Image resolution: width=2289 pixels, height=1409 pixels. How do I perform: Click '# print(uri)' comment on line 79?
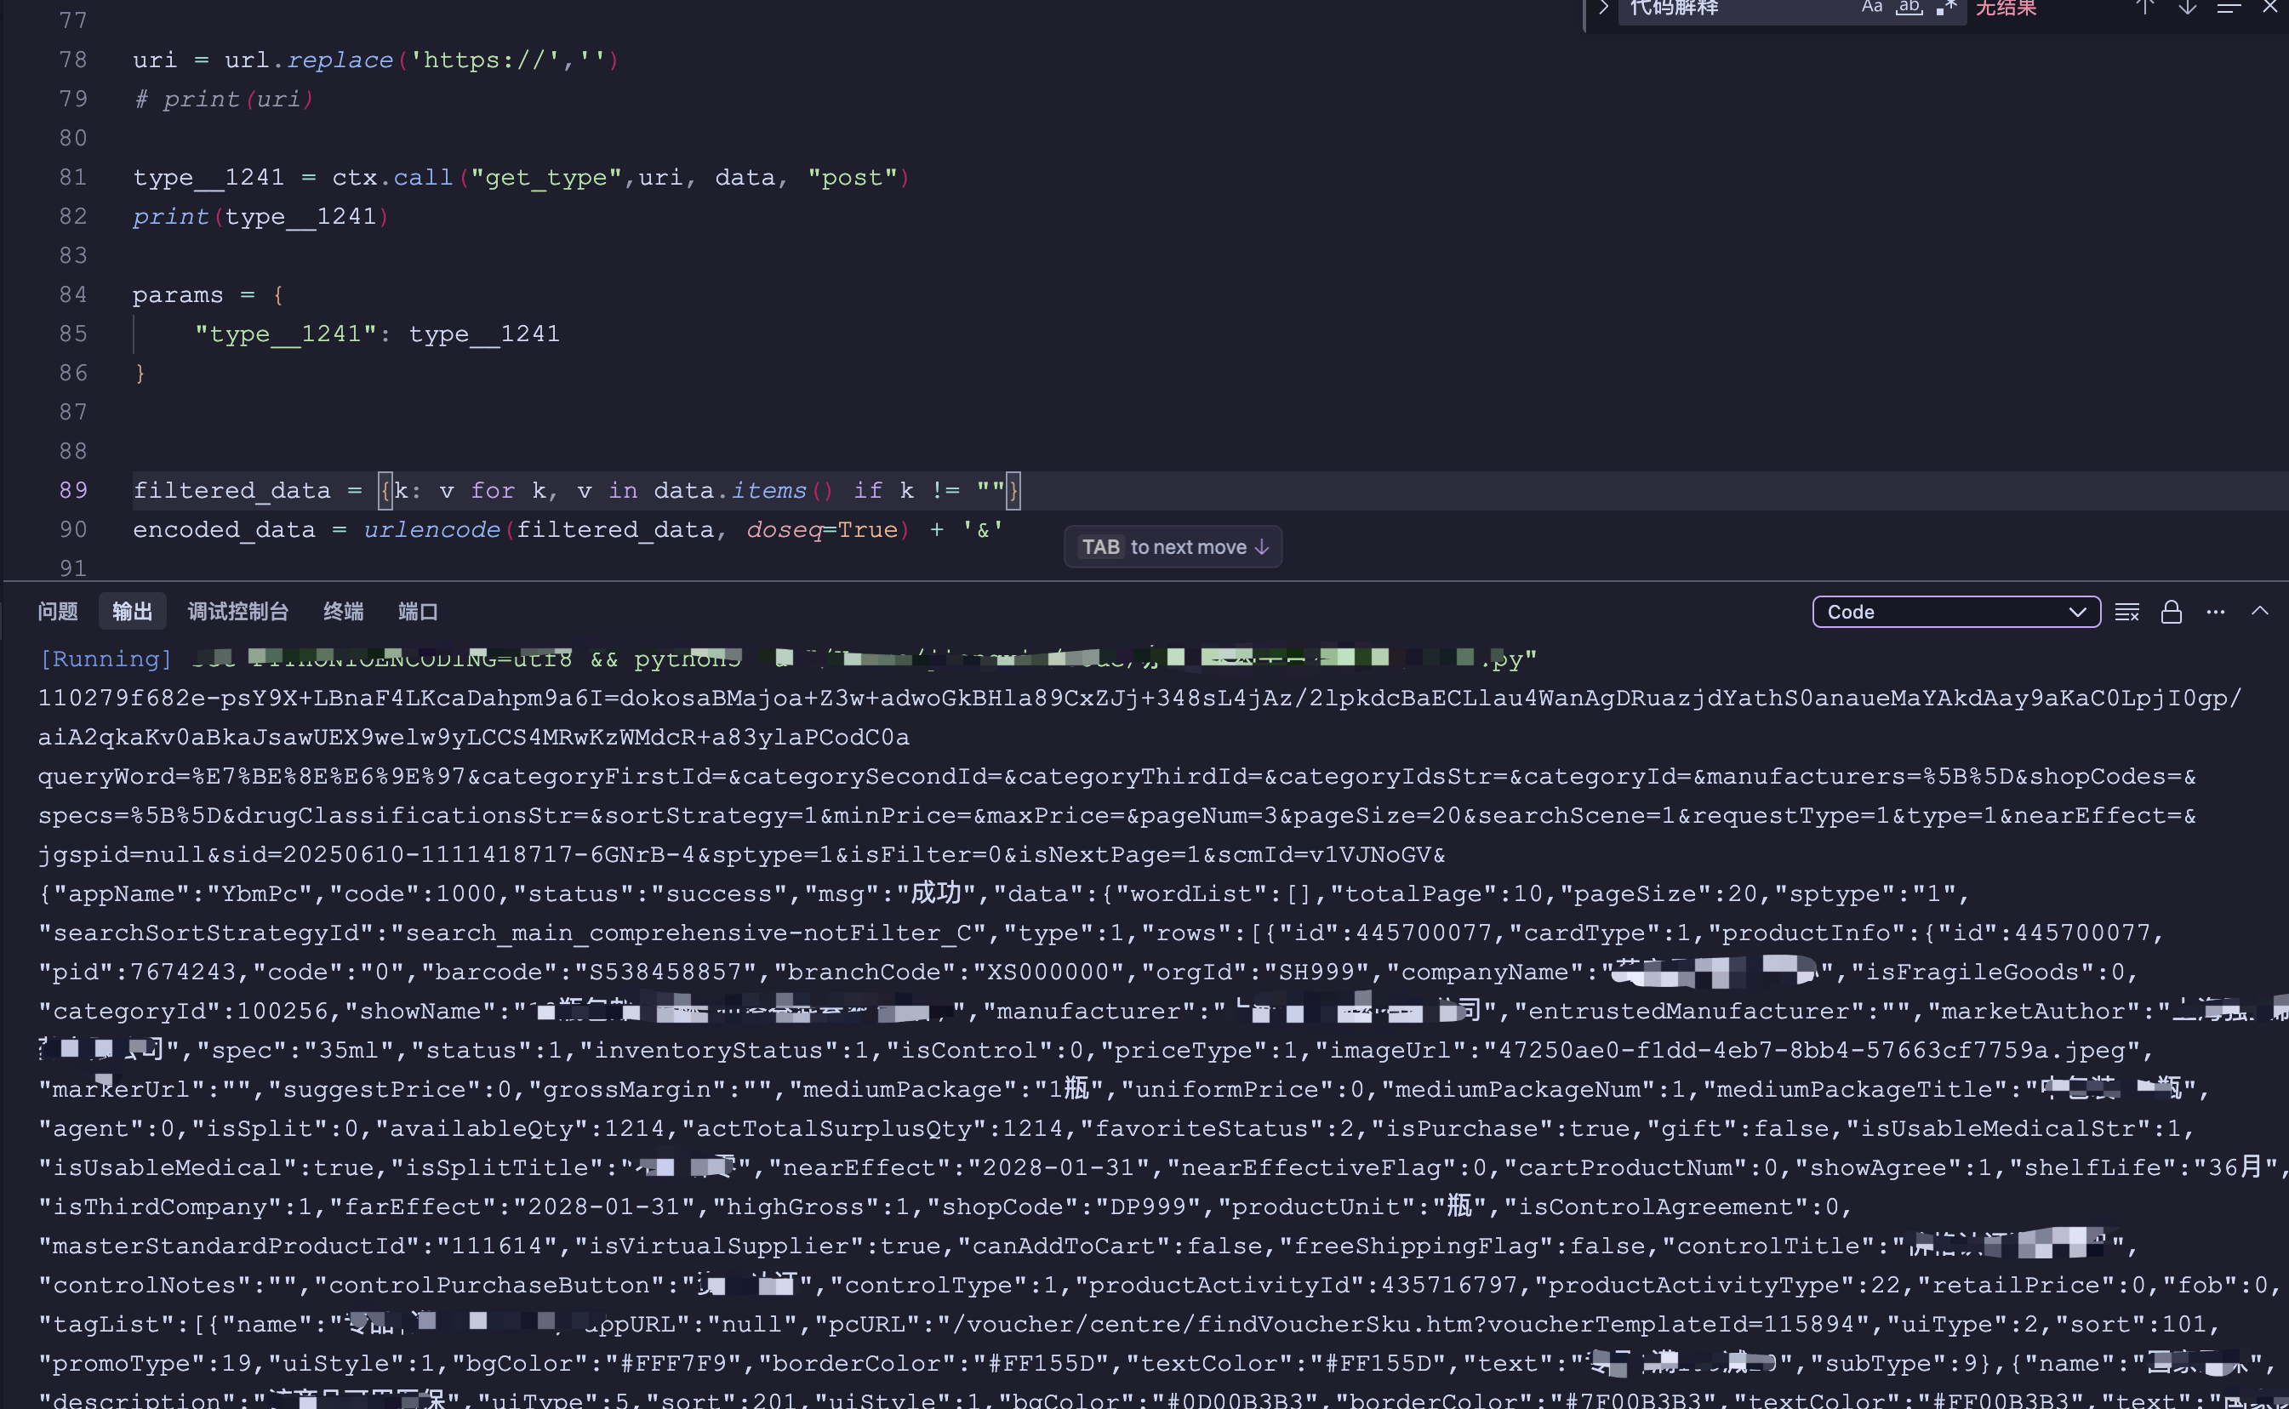point(224,99)
